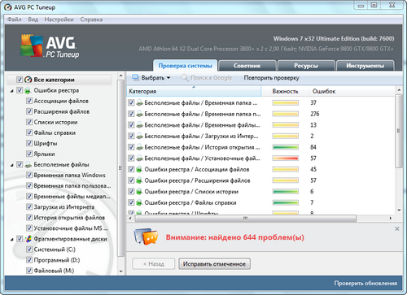Click importance bar of История открытия row

[286, 147]
